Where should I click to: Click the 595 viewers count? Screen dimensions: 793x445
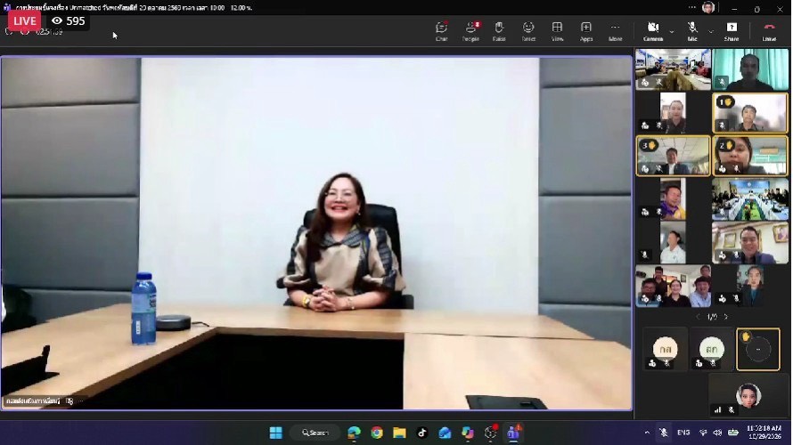(69, 20)
